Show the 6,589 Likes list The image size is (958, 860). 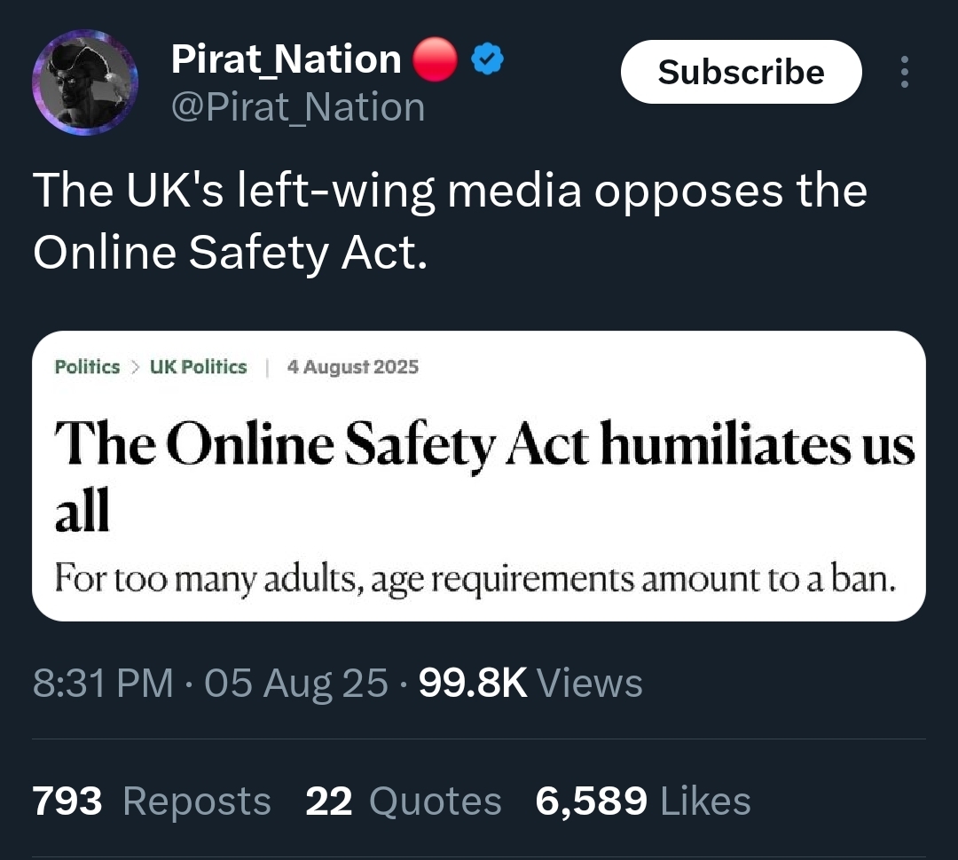(643, 801)
